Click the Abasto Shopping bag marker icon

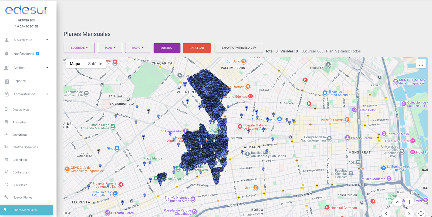[x=280, y=119]
